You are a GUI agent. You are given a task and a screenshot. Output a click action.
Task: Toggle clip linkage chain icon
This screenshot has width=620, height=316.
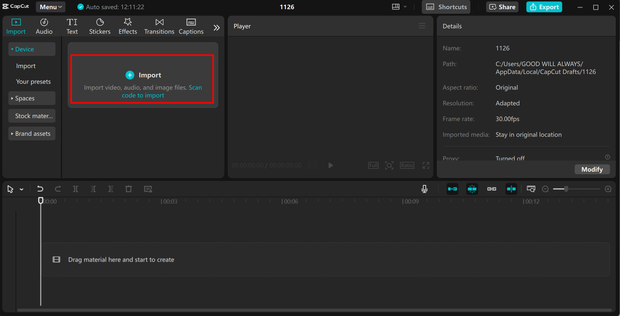(492, 189)
